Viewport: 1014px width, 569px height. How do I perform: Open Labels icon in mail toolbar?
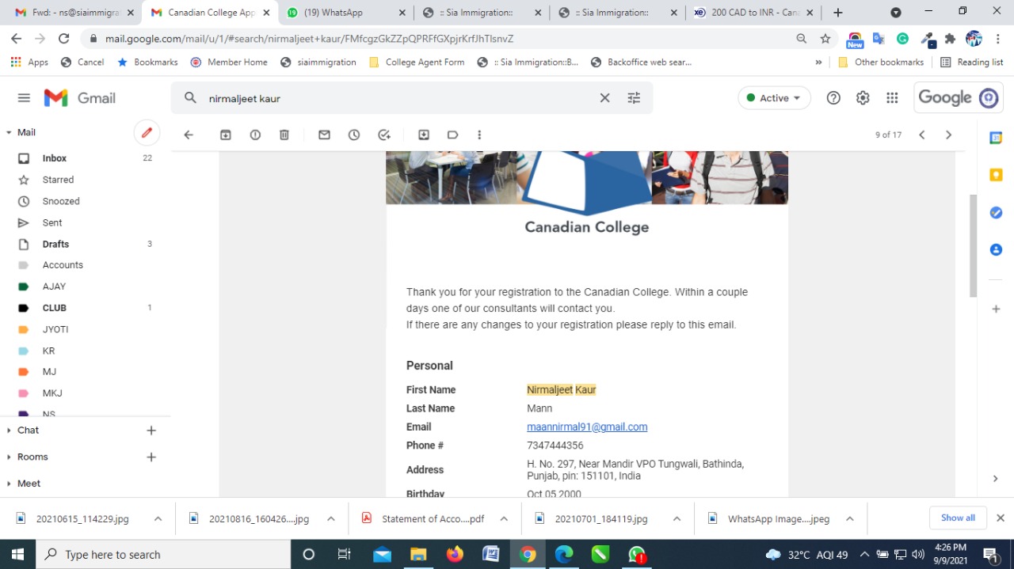click(x=452, y=135)
